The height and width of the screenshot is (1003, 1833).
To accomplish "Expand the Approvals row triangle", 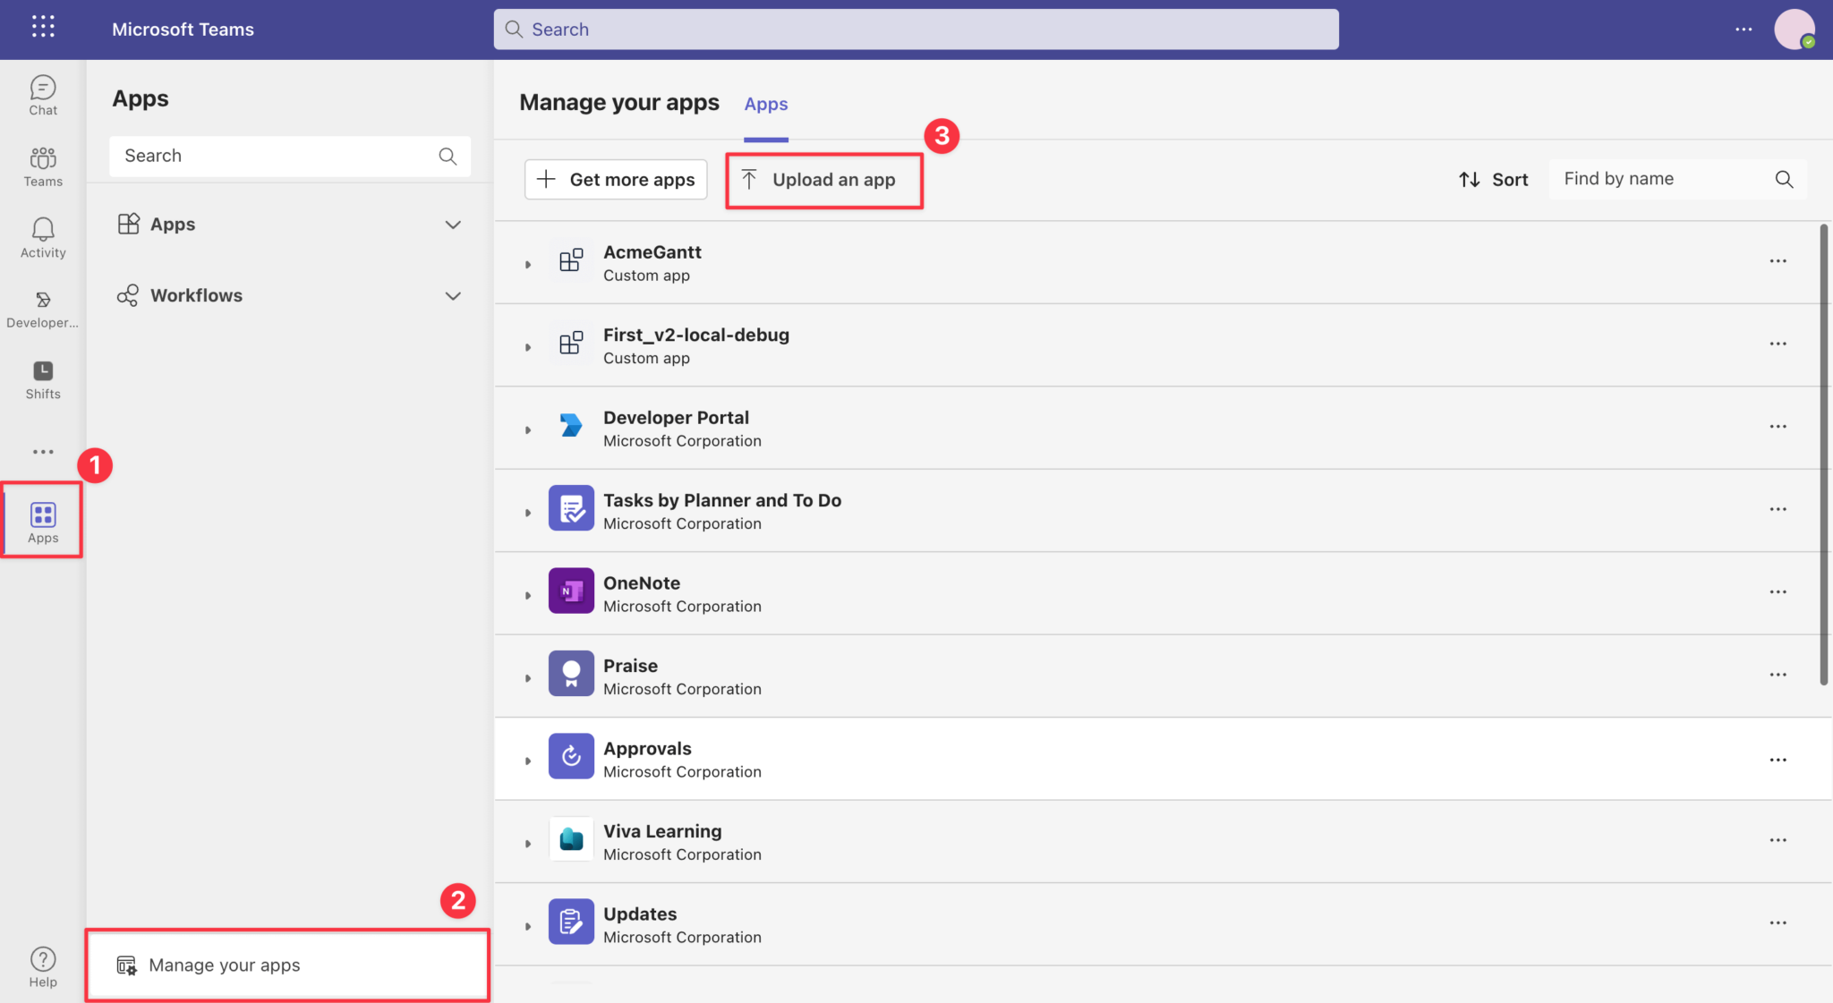I will (528, 761).
